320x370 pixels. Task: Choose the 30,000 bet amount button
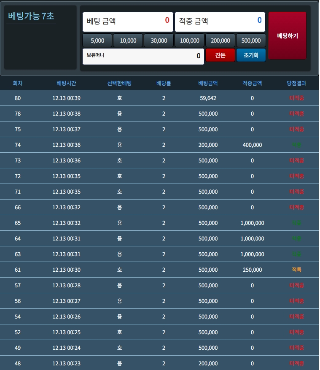pos(159,41)
